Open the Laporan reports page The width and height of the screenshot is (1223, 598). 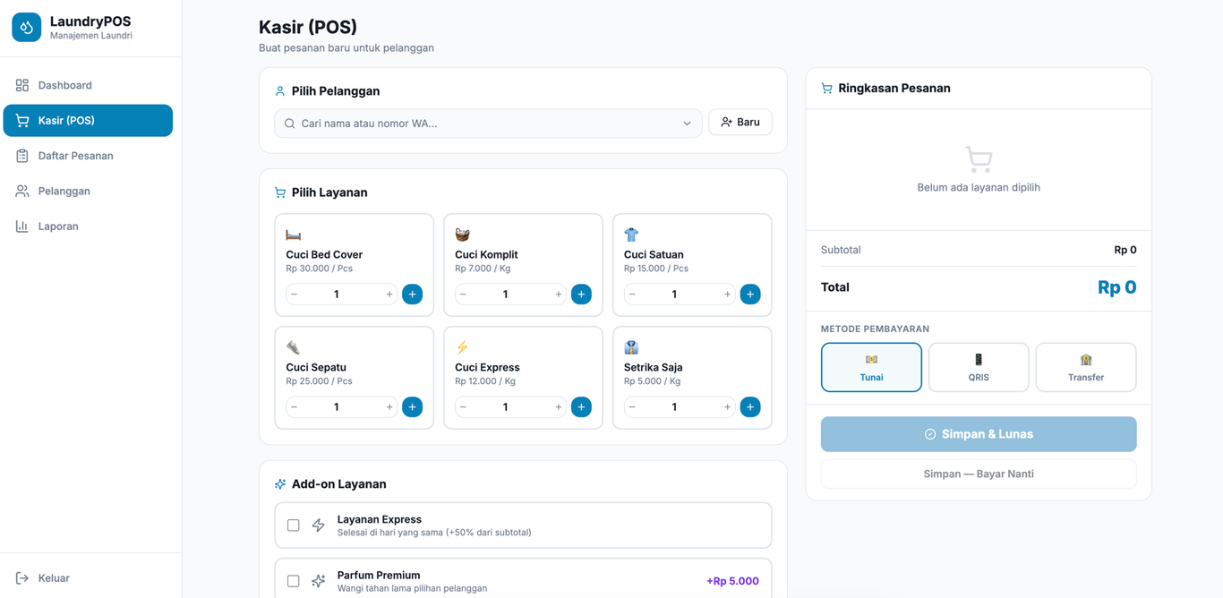[x=88, y=226]
